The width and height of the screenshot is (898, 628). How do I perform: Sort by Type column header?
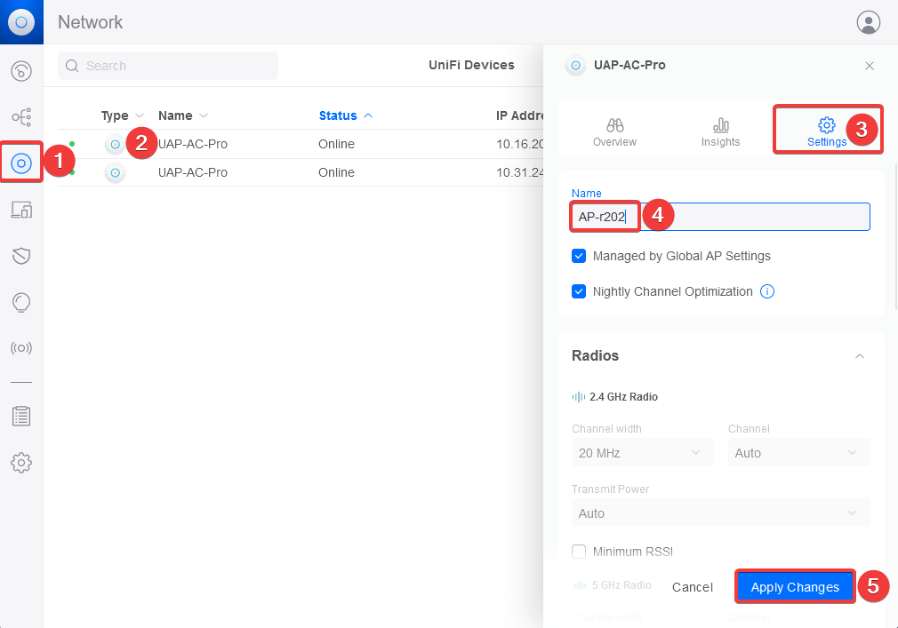pyautogui.click(x=122, y=115)
